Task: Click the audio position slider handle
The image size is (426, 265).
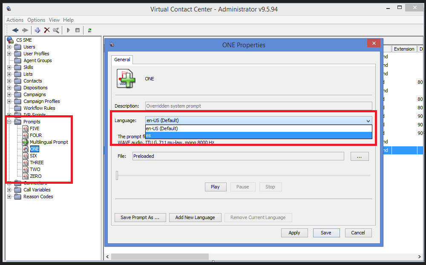Action: [117, 176]
